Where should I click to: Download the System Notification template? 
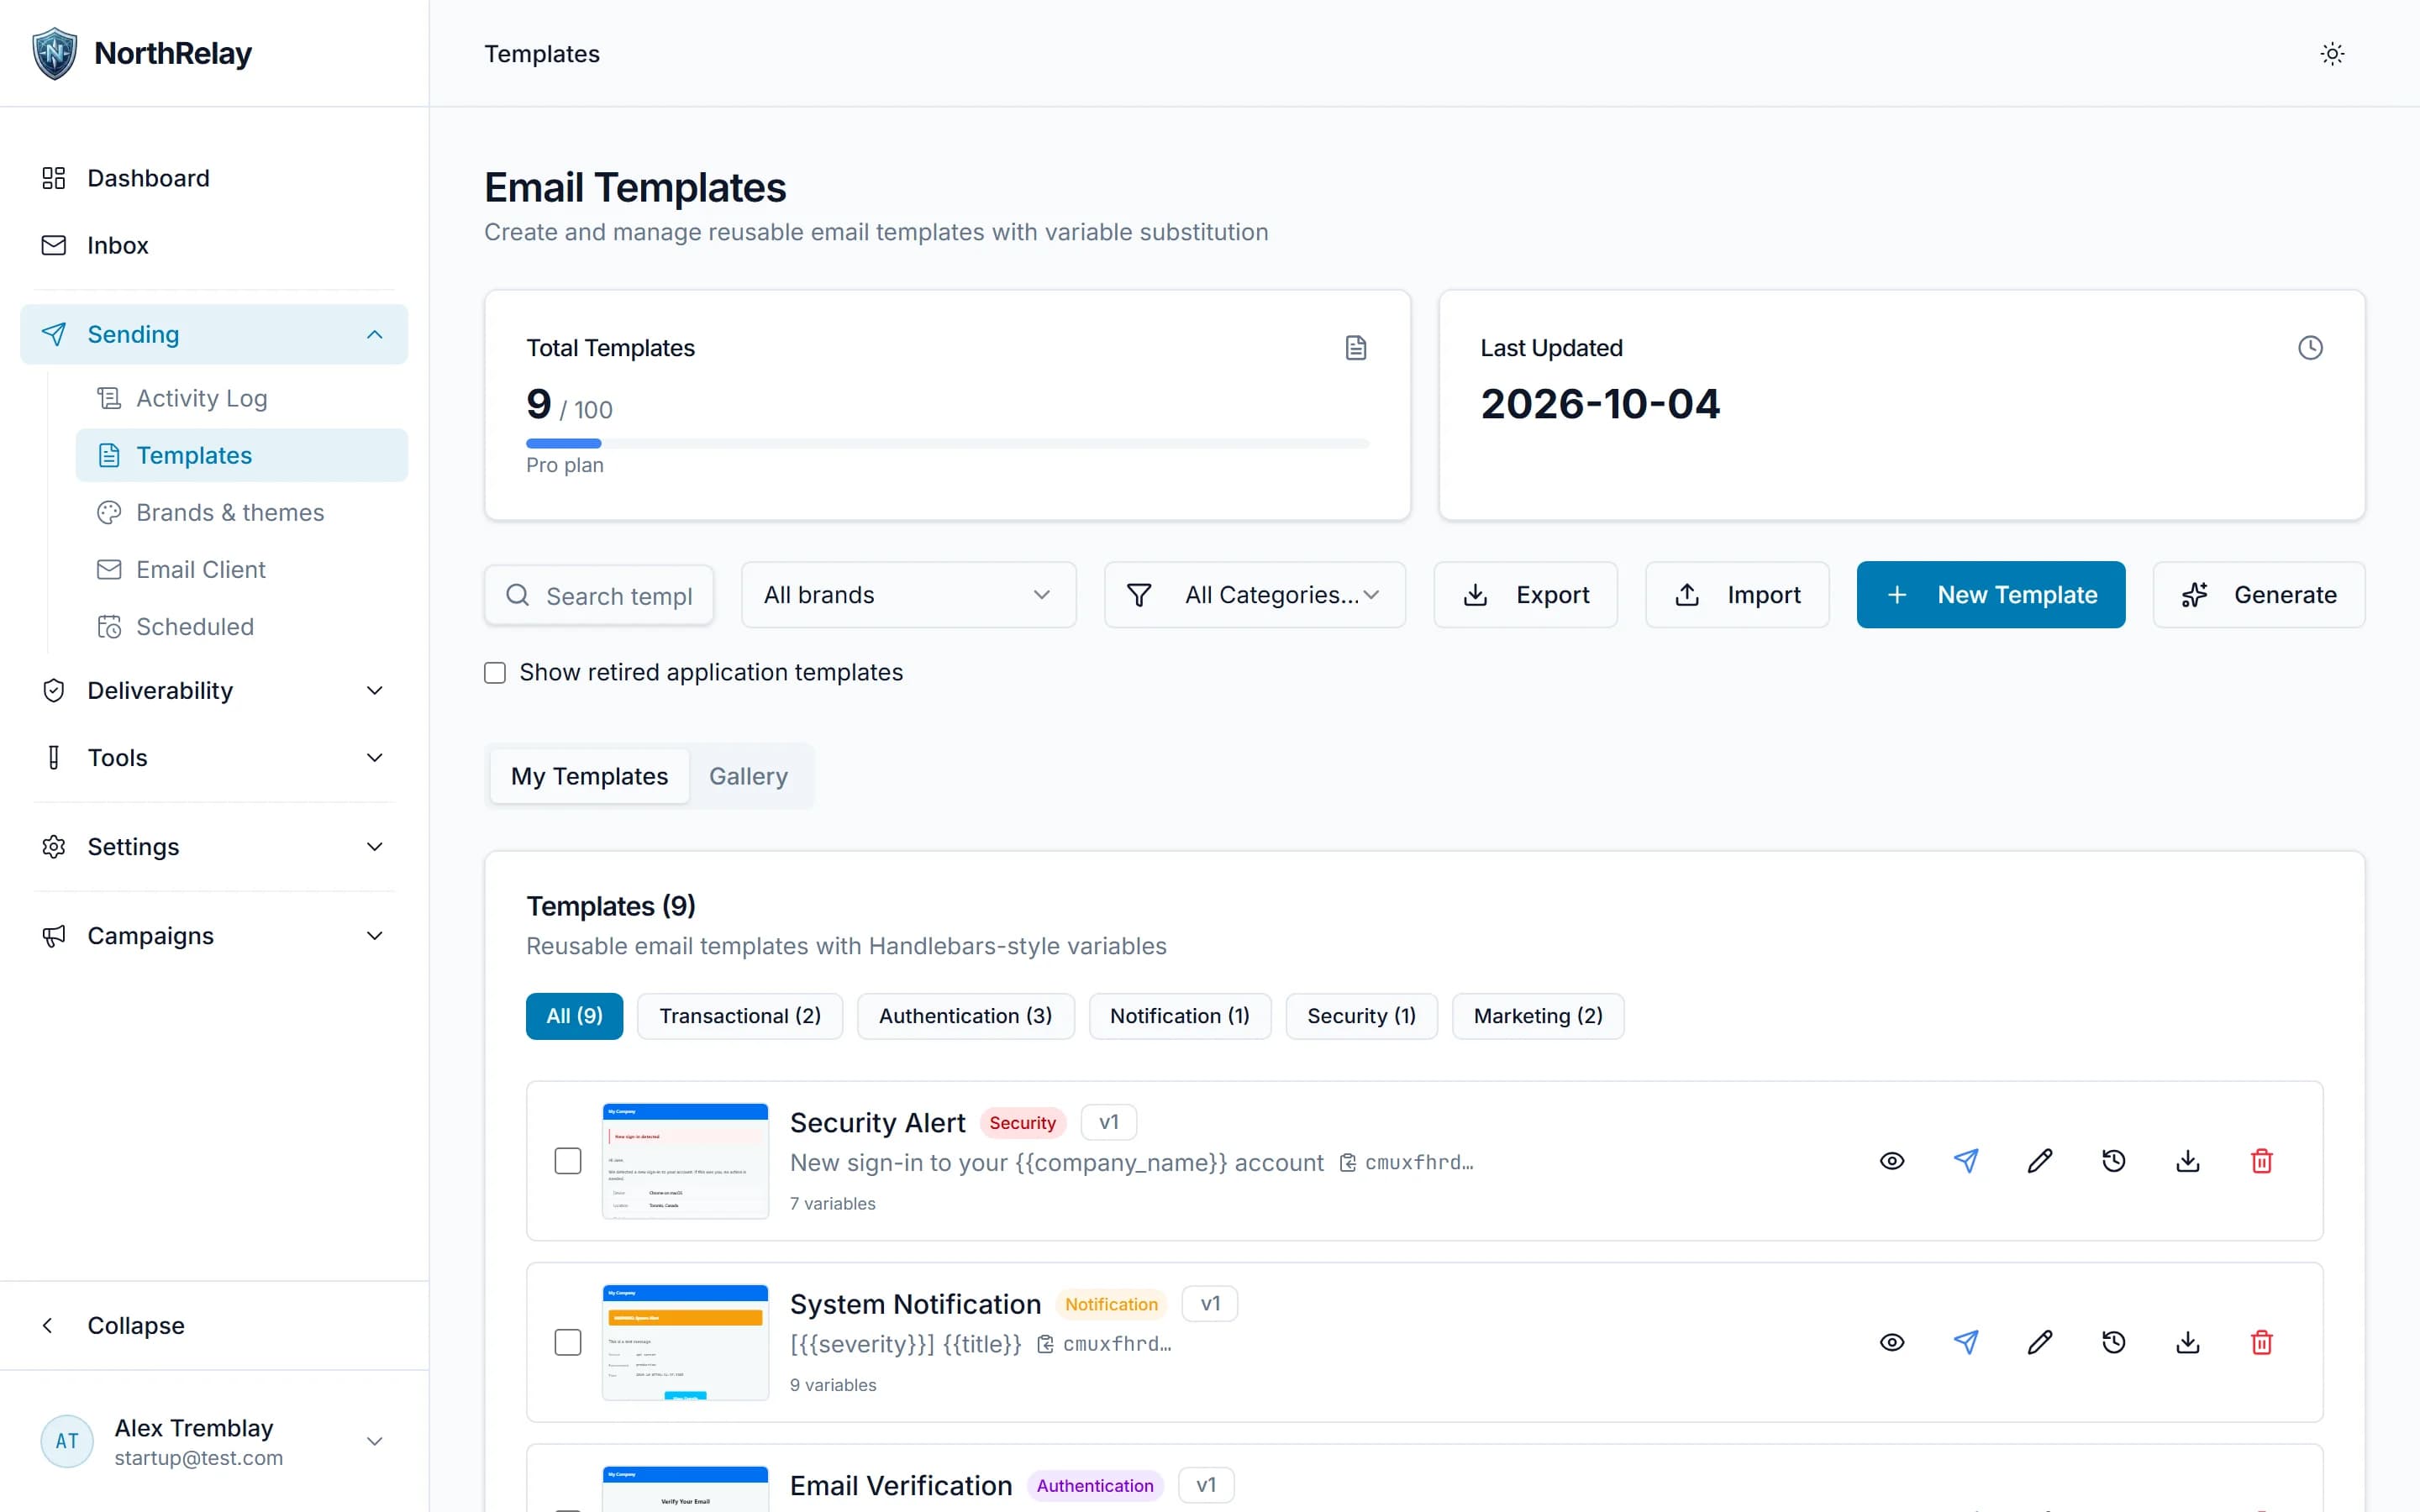2188,1342
